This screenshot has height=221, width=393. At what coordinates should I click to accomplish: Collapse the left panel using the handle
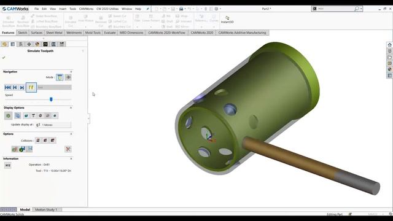88,118
